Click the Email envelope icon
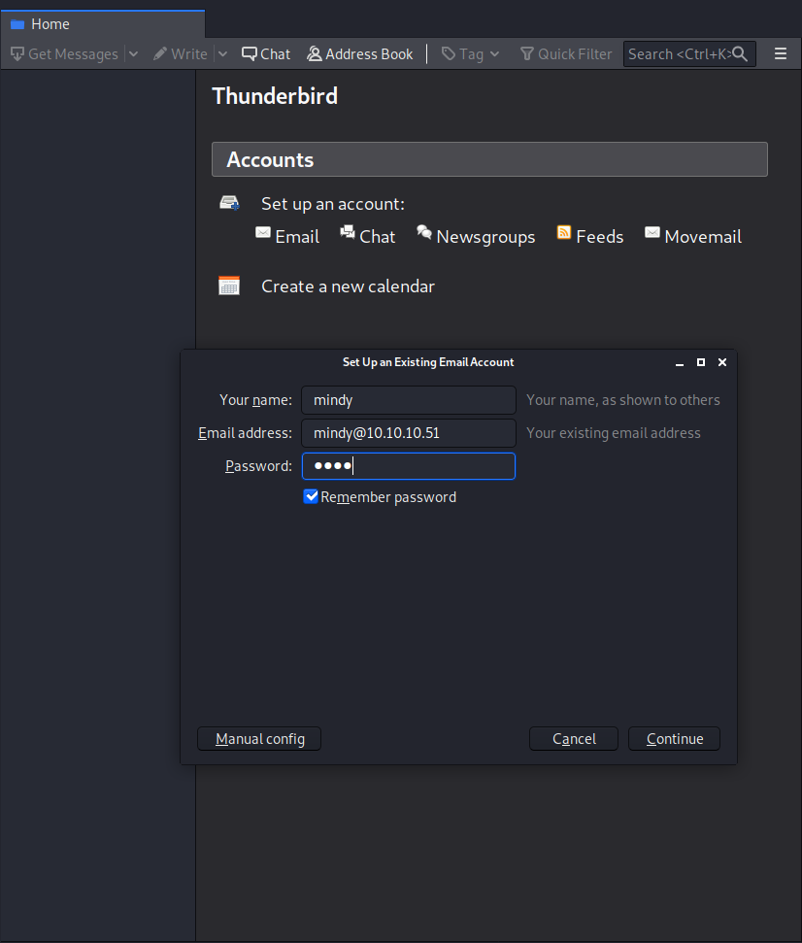The width and height of the screenshot is (802, 943). point(263,232)
